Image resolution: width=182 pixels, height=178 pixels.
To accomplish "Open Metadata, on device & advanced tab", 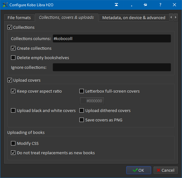I will click(134, 18).
